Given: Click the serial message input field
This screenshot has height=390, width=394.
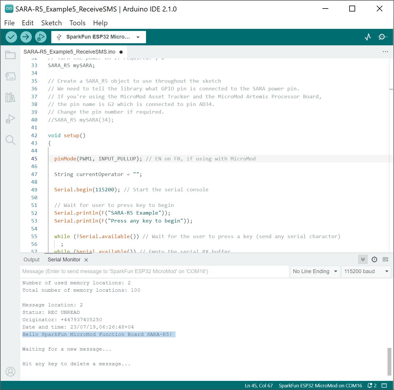Looking at the screenshot, I should [x=155, y=271].
